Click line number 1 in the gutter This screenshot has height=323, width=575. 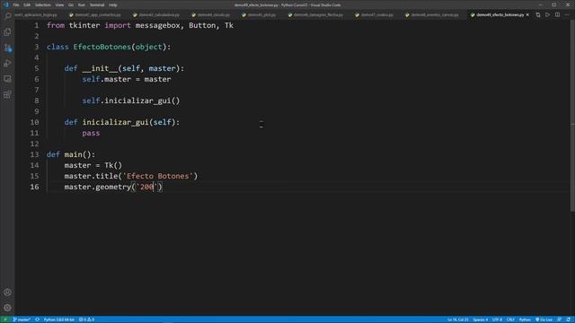click(x=36, y=26)
